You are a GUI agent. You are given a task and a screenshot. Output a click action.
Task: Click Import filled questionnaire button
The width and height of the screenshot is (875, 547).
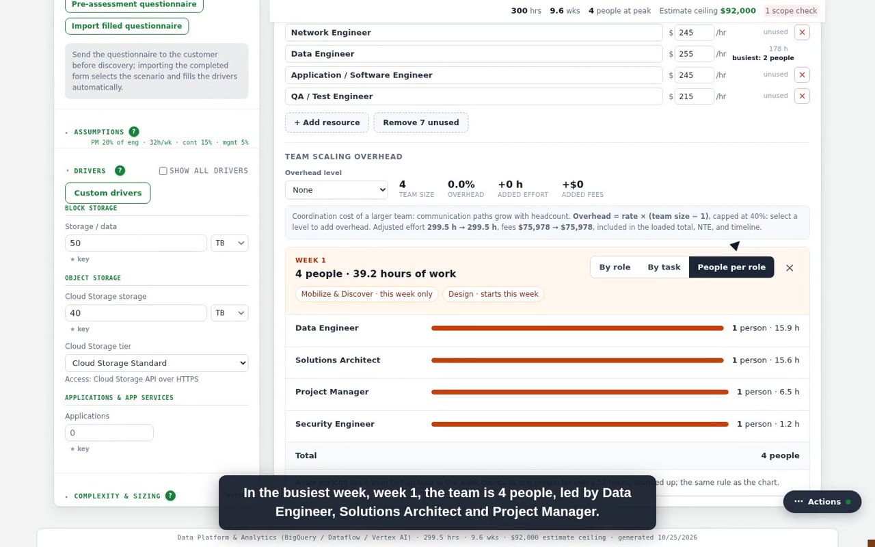126,26
